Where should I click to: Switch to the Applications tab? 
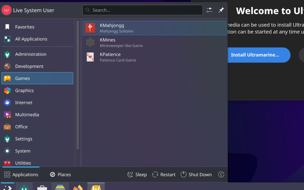[21, 174]
